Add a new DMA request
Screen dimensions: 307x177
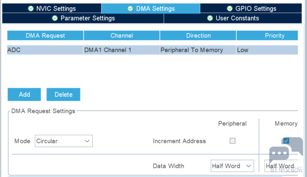tap(25, 94)
